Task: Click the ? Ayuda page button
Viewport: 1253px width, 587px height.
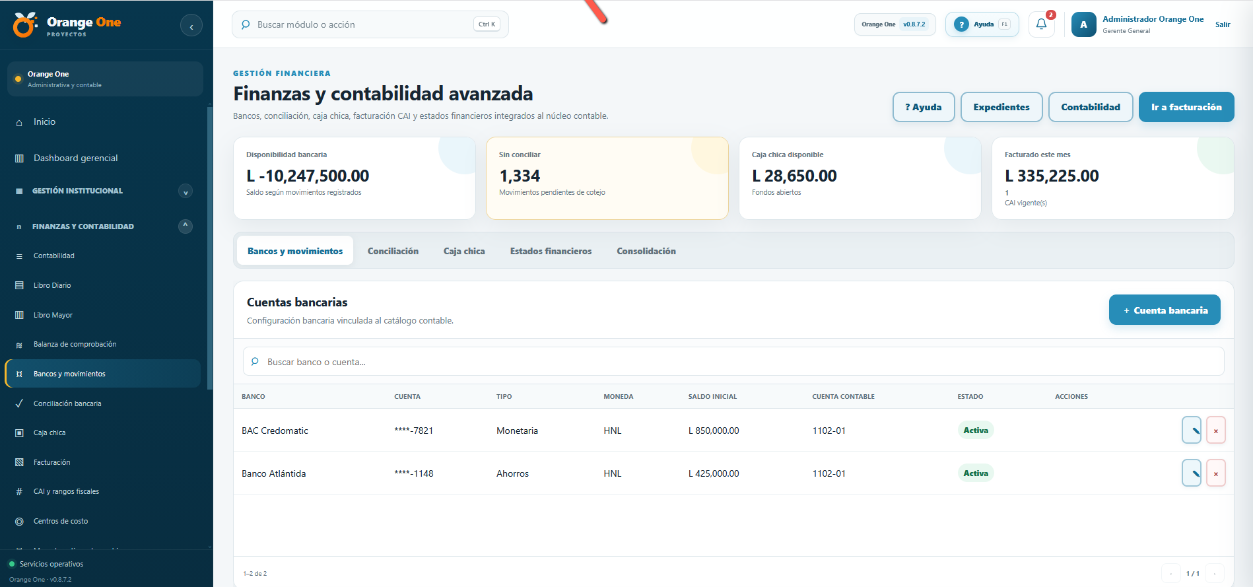Action: pyautogui.click(x=924, y=107)
